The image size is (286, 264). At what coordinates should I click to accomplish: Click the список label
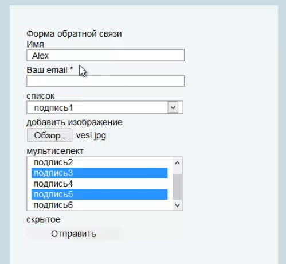coord(41,96)
